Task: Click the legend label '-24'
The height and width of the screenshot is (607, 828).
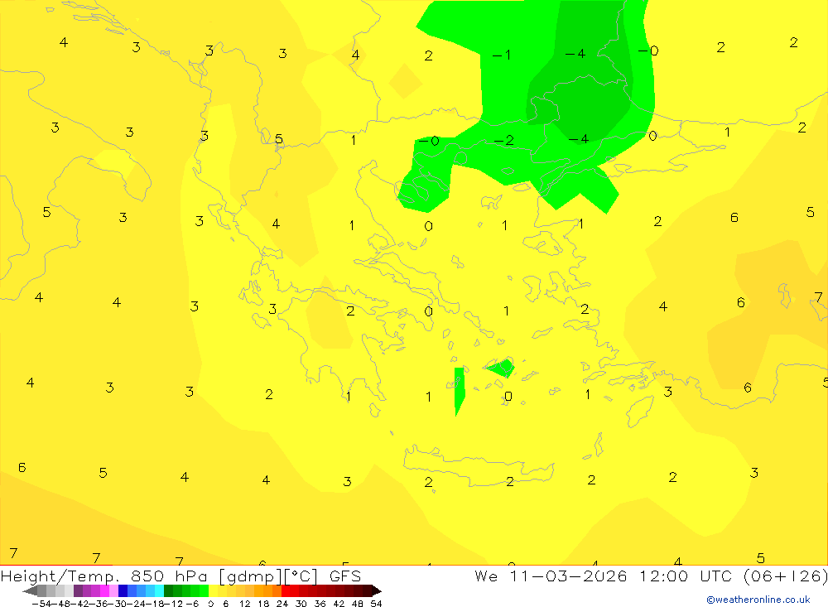Action: pos(137,604)
